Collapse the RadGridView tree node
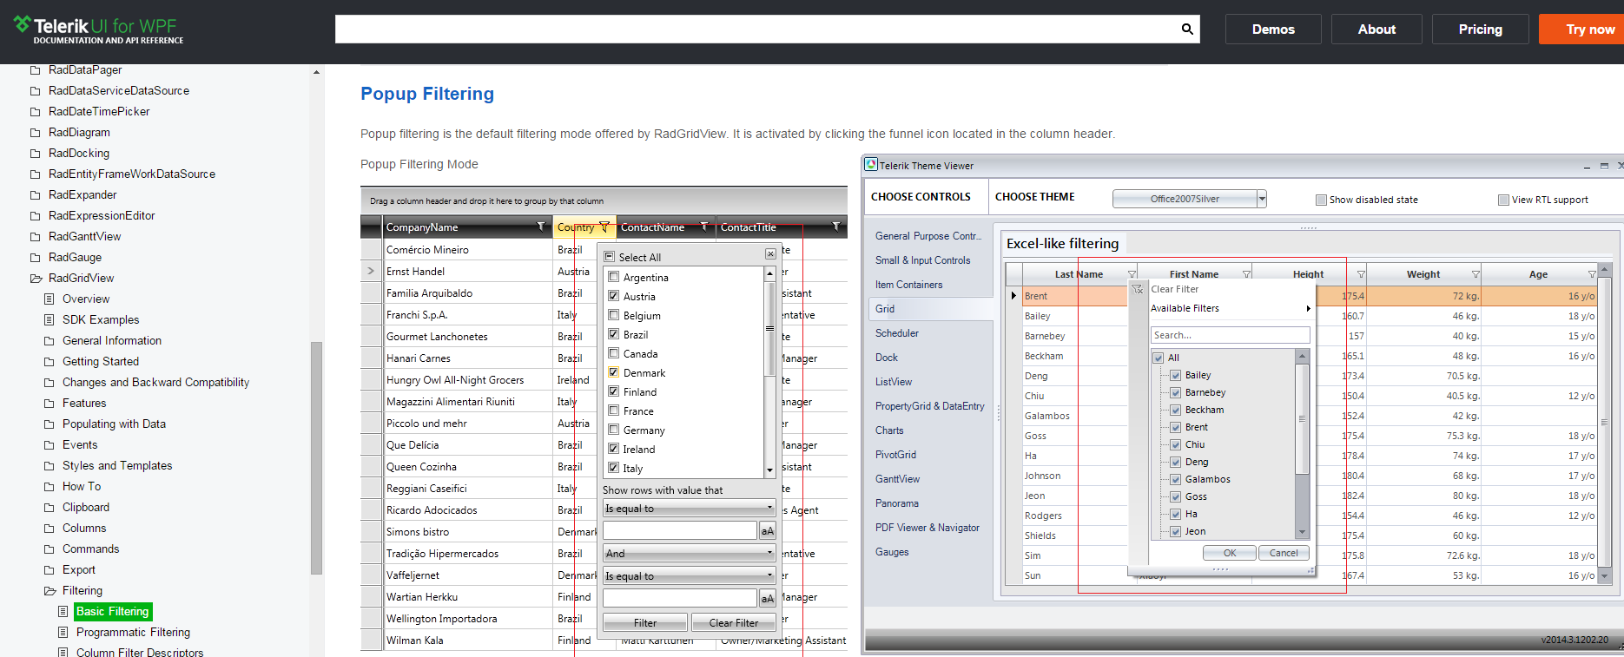The image size is (1624, 657). 36,279
